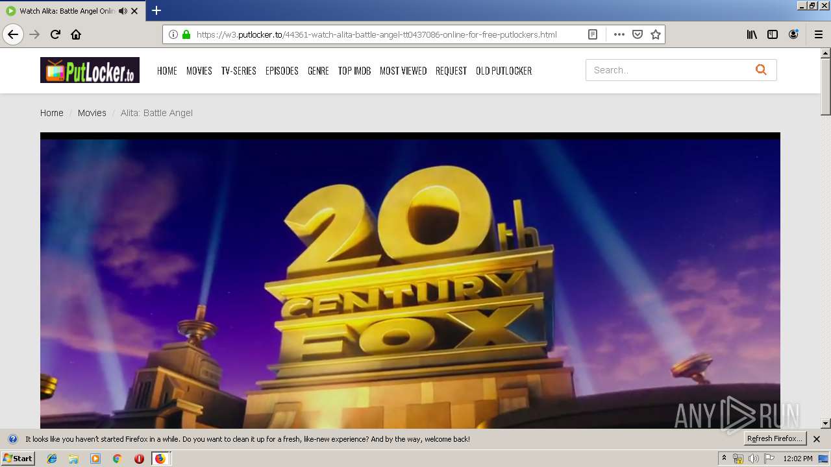Open HOME in site navigation

click(167, 71)
